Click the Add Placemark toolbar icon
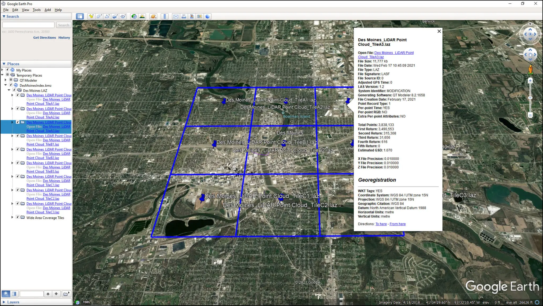The width and height of the screenshot is (543, 306). [x=91, y=16]
